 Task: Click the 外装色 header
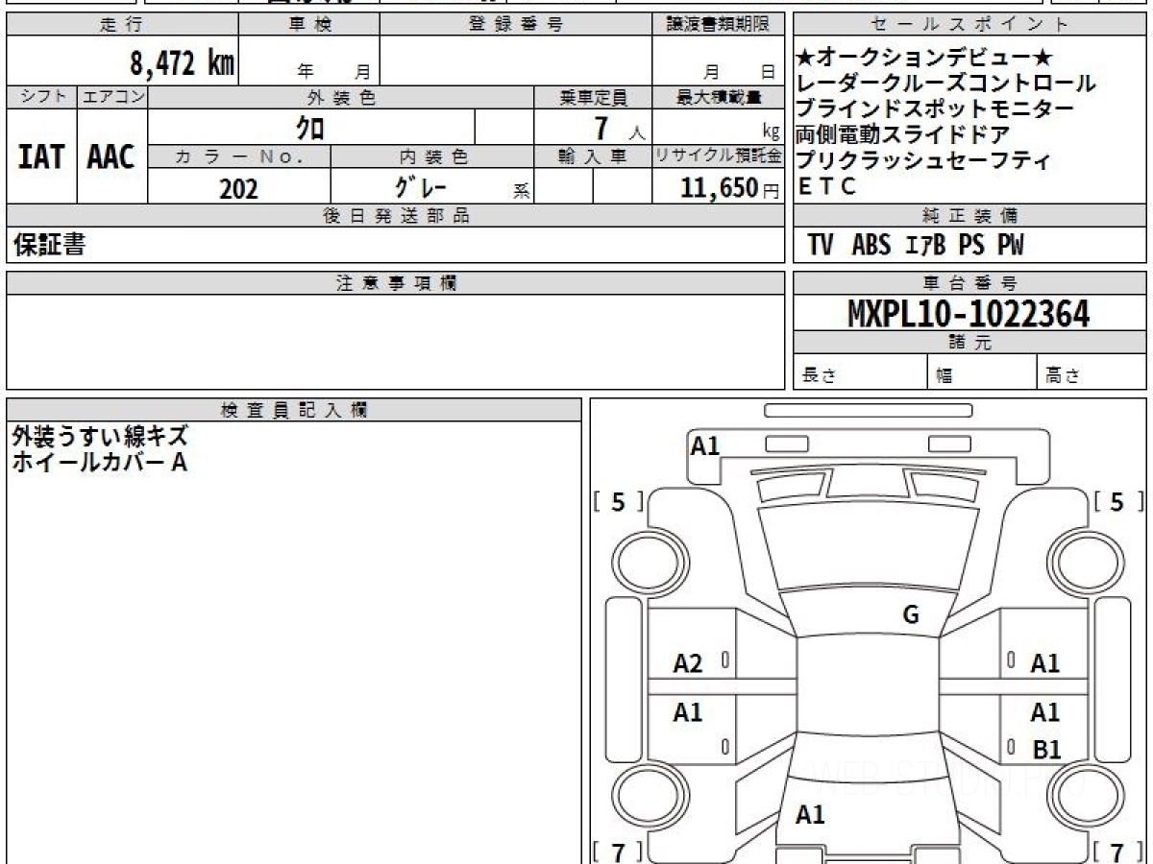click(x=341, y=97)
